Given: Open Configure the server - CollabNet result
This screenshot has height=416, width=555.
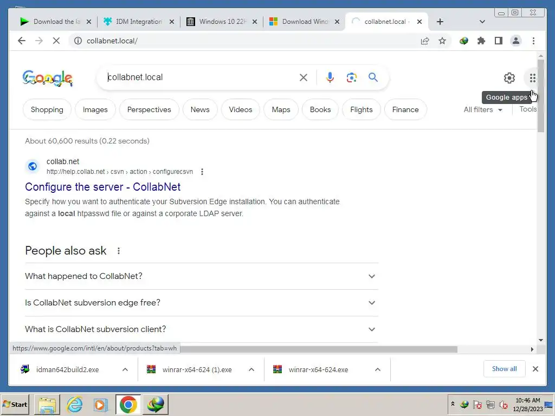Looking at the screenshot, I should 102,187.
